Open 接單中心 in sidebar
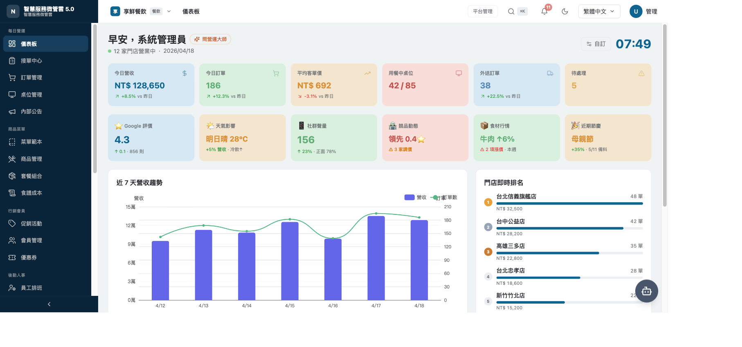Screen dimensions: 742x347 [45, 61]
